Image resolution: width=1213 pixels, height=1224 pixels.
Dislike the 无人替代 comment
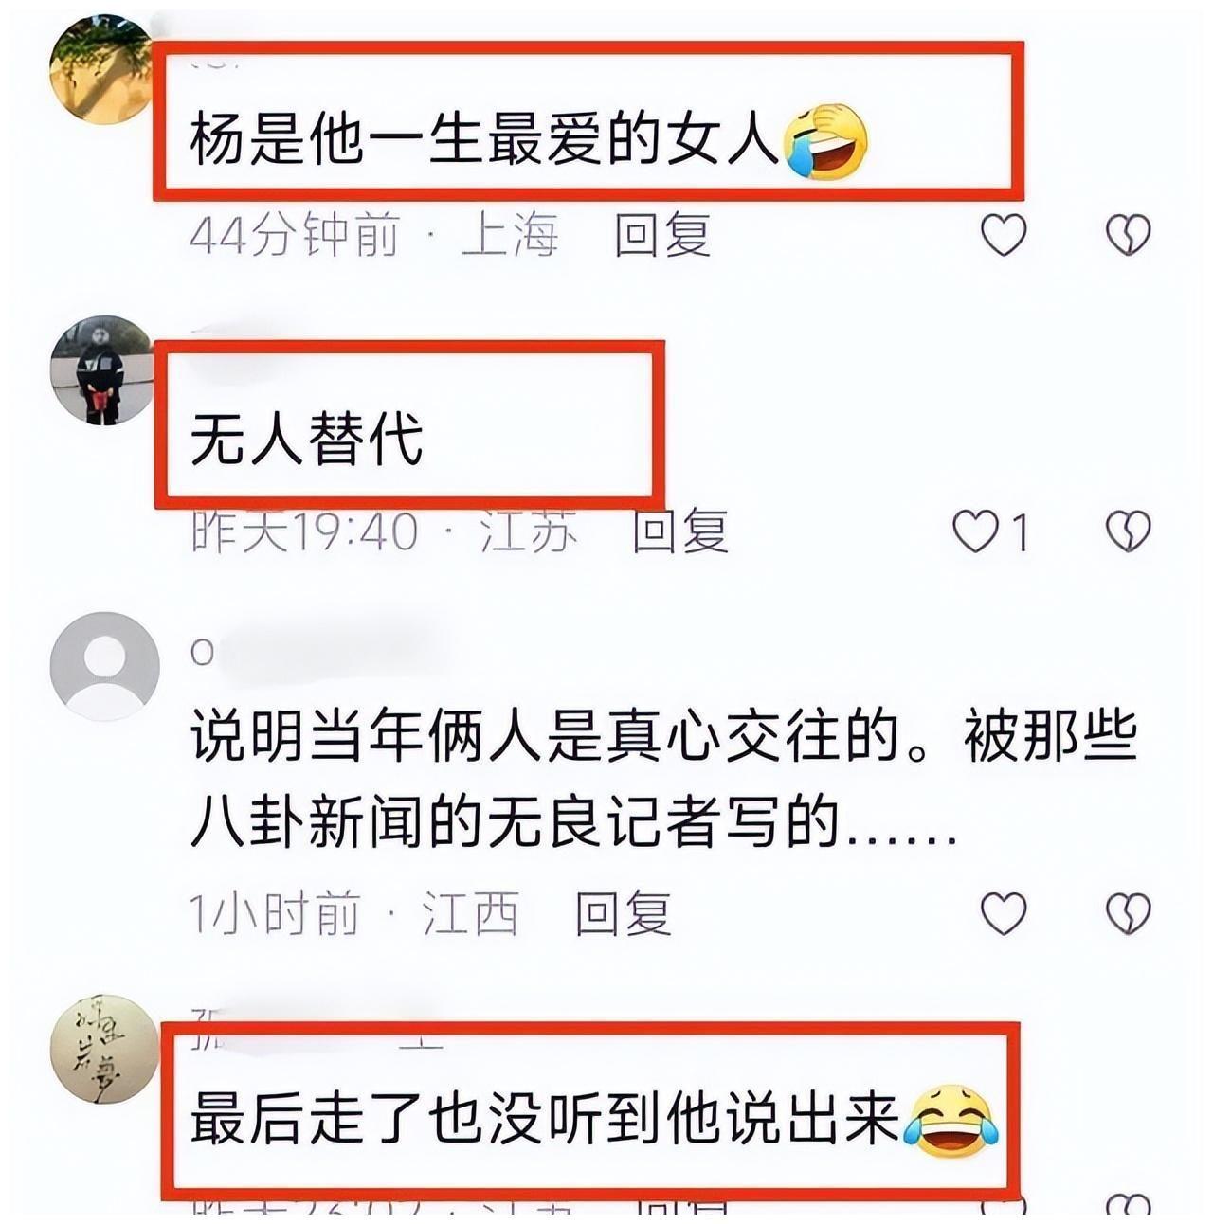(x=1128, y=531)
